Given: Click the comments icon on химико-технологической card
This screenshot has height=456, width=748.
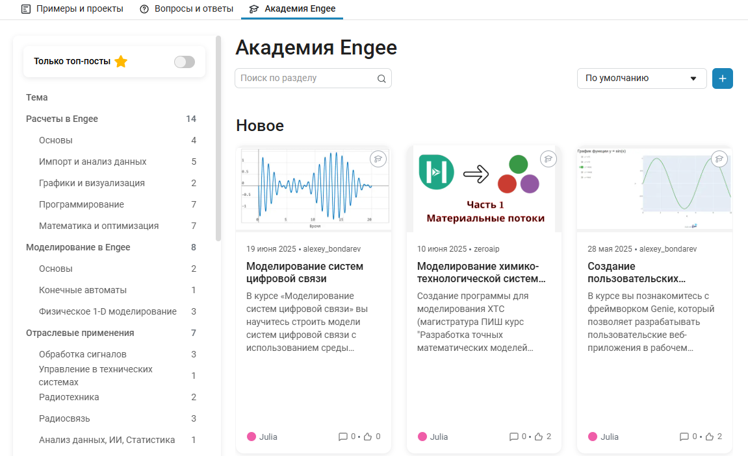Looking at the screenshot, I should click(513, 437).
